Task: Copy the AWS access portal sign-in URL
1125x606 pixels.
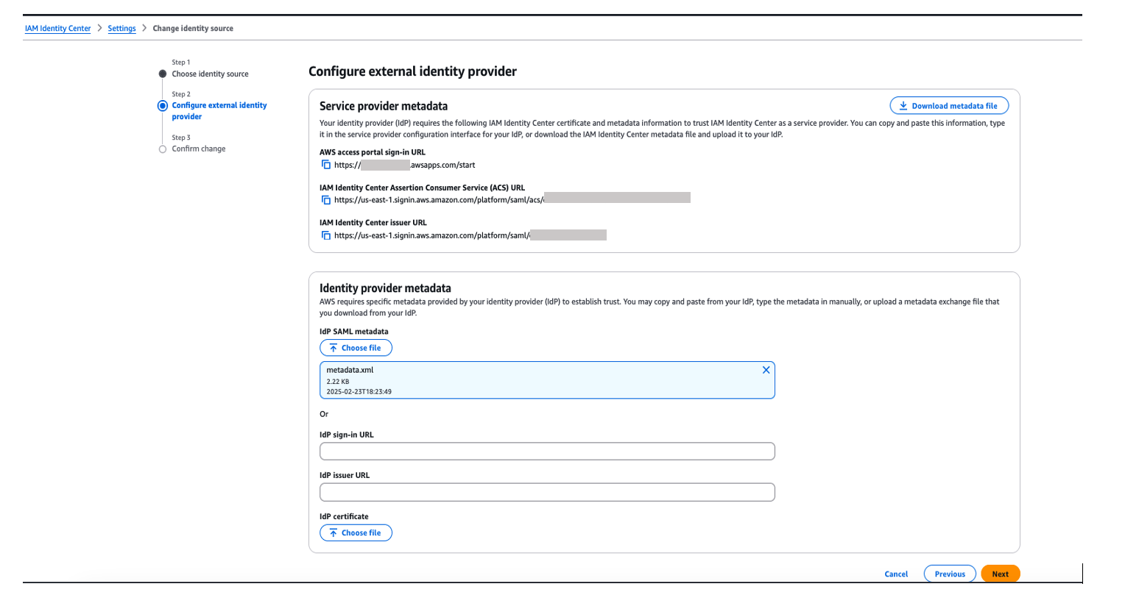Action: point(325,165)
